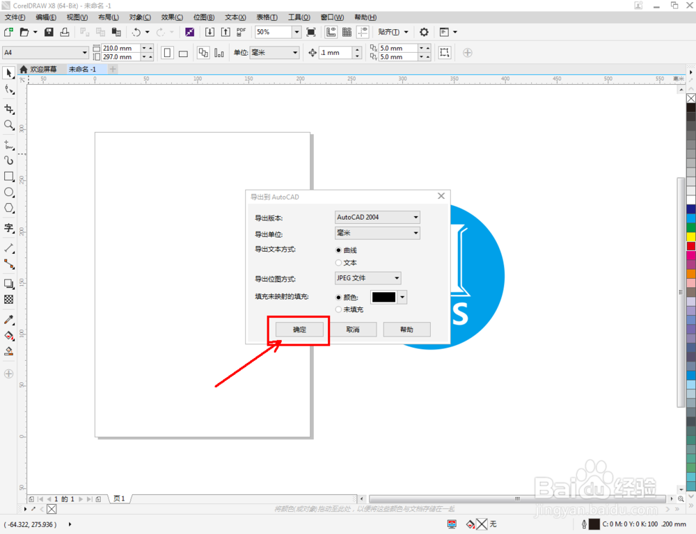This screenshot has width=696, height=534.
Task: Select the Rectangle tool
Action: (9, 176)
